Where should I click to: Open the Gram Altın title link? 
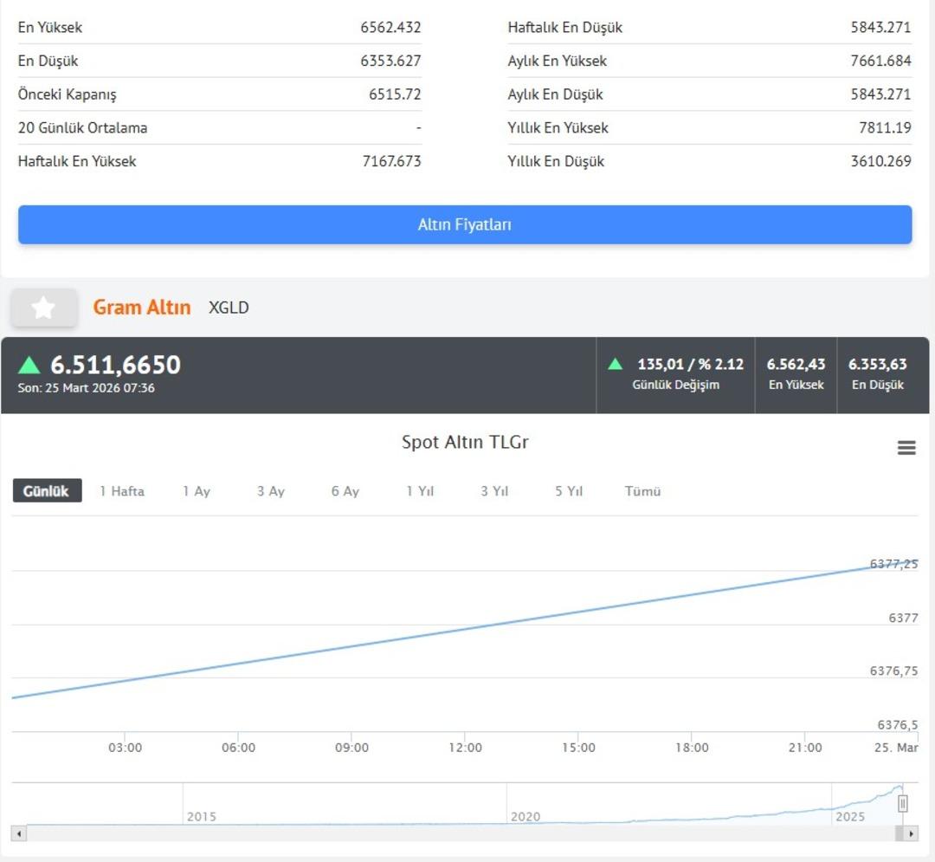click(x=142, y=308)
